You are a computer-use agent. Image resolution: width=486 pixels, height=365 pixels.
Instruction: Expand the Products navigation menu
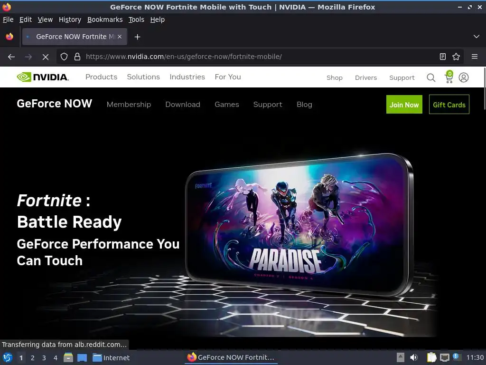(102, 77)
